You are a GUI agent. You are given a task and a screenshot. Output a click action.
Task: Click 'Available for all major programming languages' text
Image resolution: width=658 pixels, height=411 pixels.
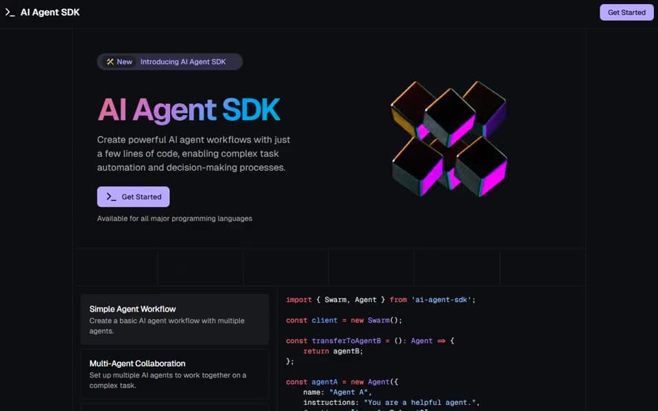click(175, 219)
